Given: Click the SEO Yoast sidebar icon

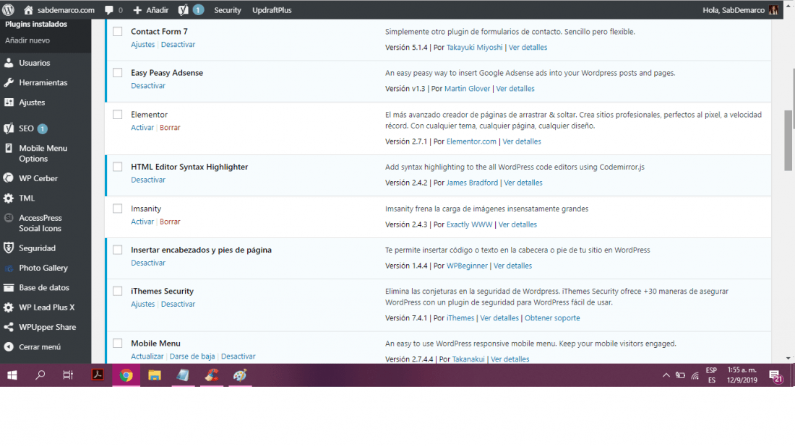Looking at the screenshot, I should coord(9,128).
